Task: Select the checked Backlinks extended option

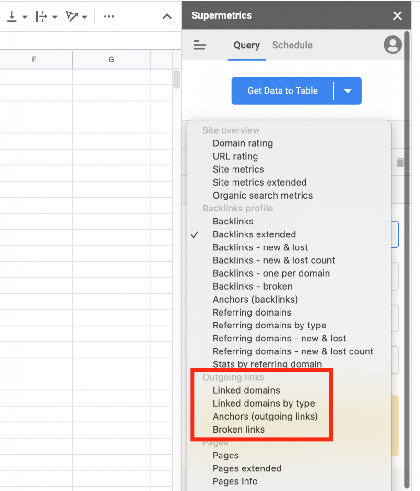Action: coord(254,234)
